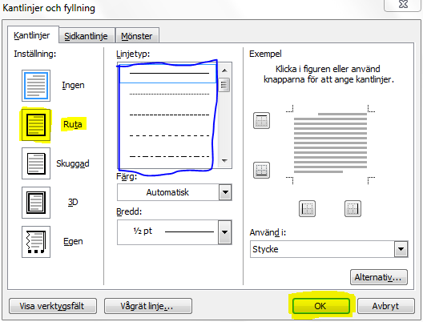Click the Ruta setting label
423x322 pixels.
pos(73,124)
